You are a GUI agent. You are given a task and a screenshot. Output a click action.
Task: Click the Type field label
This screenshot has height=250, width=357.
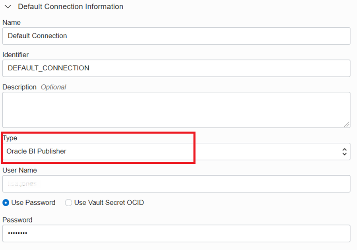pos(10,138)
